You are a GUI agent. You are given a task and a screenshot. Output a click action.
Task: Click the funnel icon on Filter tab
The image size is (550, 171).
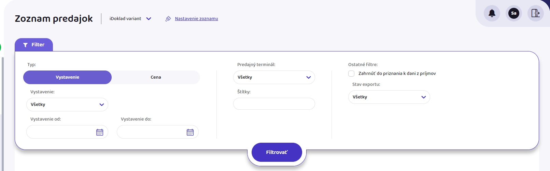click(x=25, y=45)
